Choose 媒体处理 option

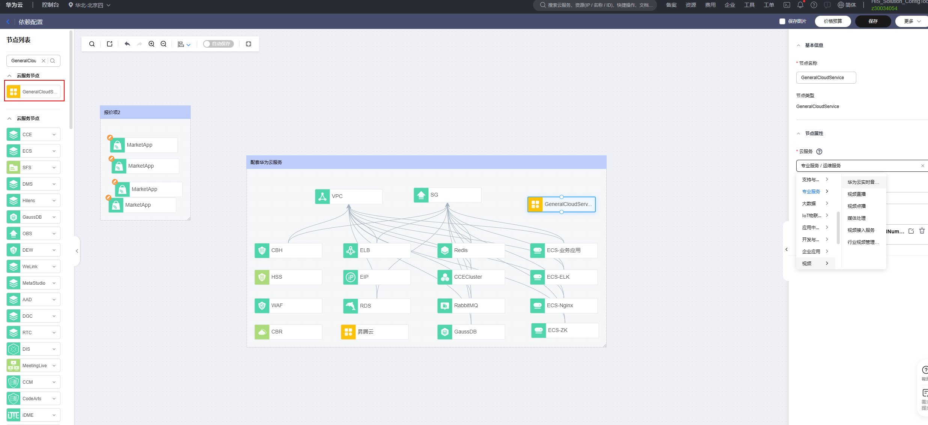pos(863,218)
